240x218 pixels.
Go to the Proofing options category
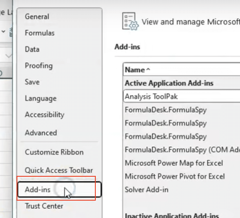39,66
